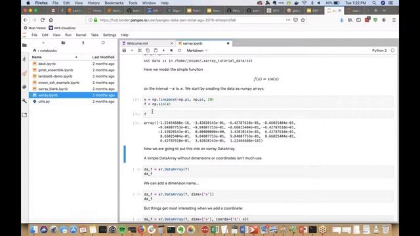Sort files by Name column

[x=54, y=57]
